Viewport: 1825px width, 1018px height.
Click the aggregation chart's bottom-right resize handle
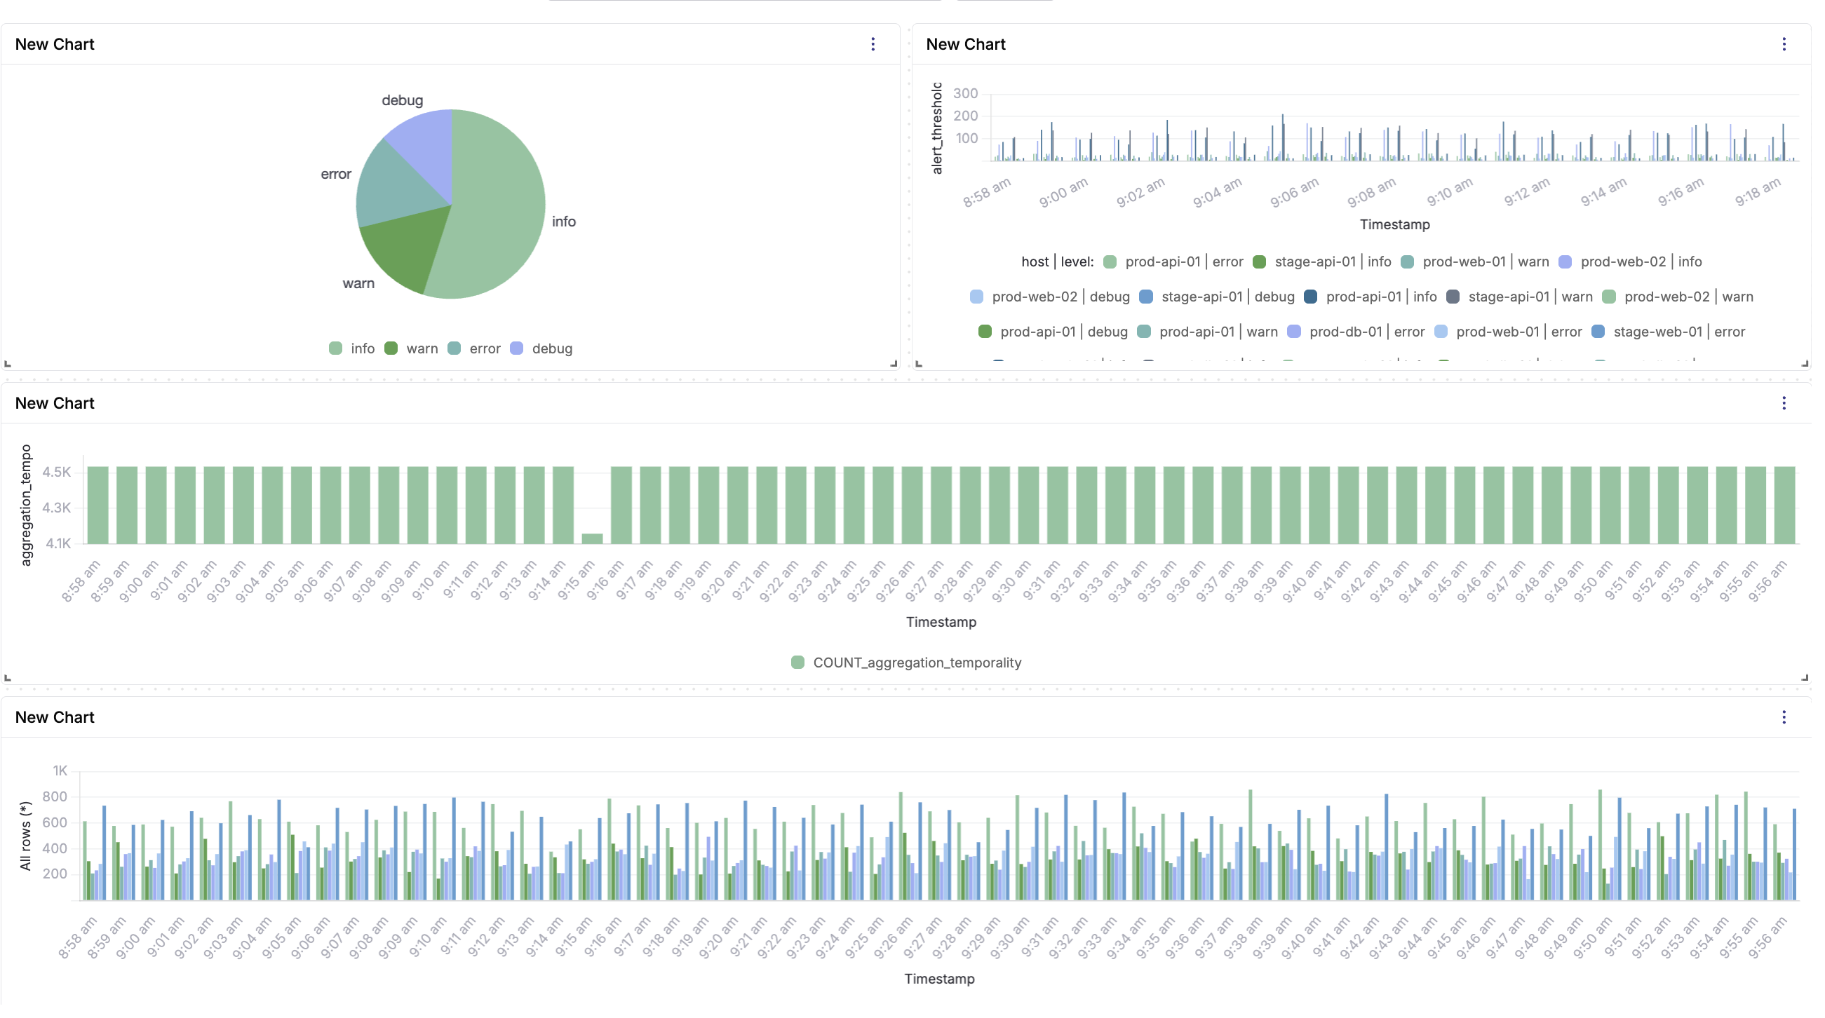(1804, 677)
